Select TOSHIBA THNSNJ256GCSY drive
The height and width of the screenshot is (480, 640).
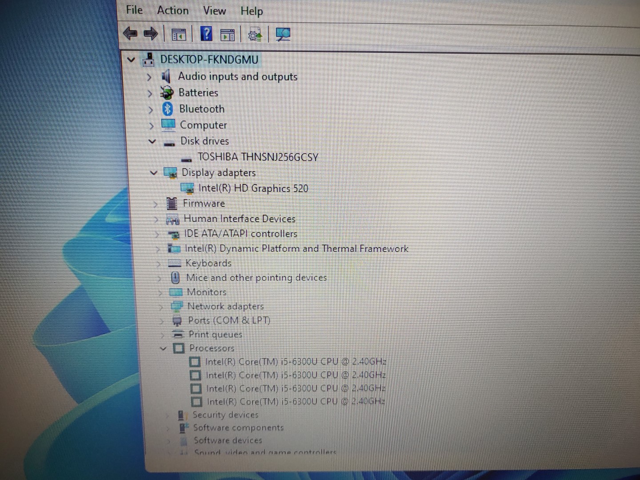click(x=258, y=157)
